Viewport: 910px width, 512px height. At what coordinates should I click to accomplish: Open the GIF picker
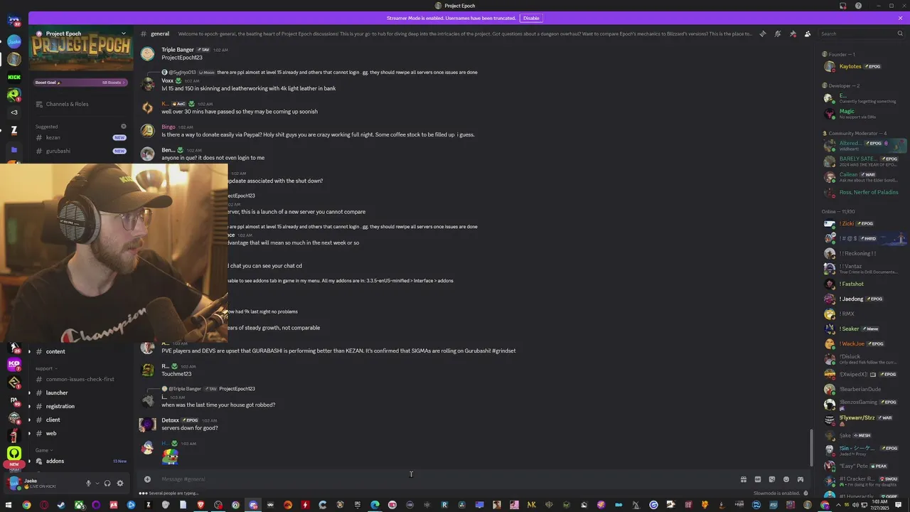[758, 479]
